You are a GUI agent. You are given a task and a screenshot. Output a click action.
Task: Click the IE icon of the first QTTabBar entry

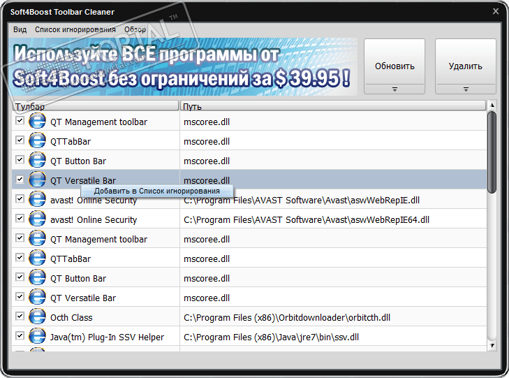37,140
